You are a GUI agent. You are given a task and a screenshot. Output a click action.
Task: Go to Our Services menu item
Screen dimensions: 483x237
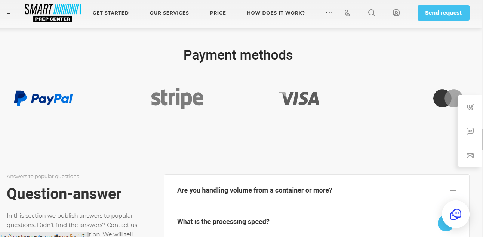click(169, 13)
